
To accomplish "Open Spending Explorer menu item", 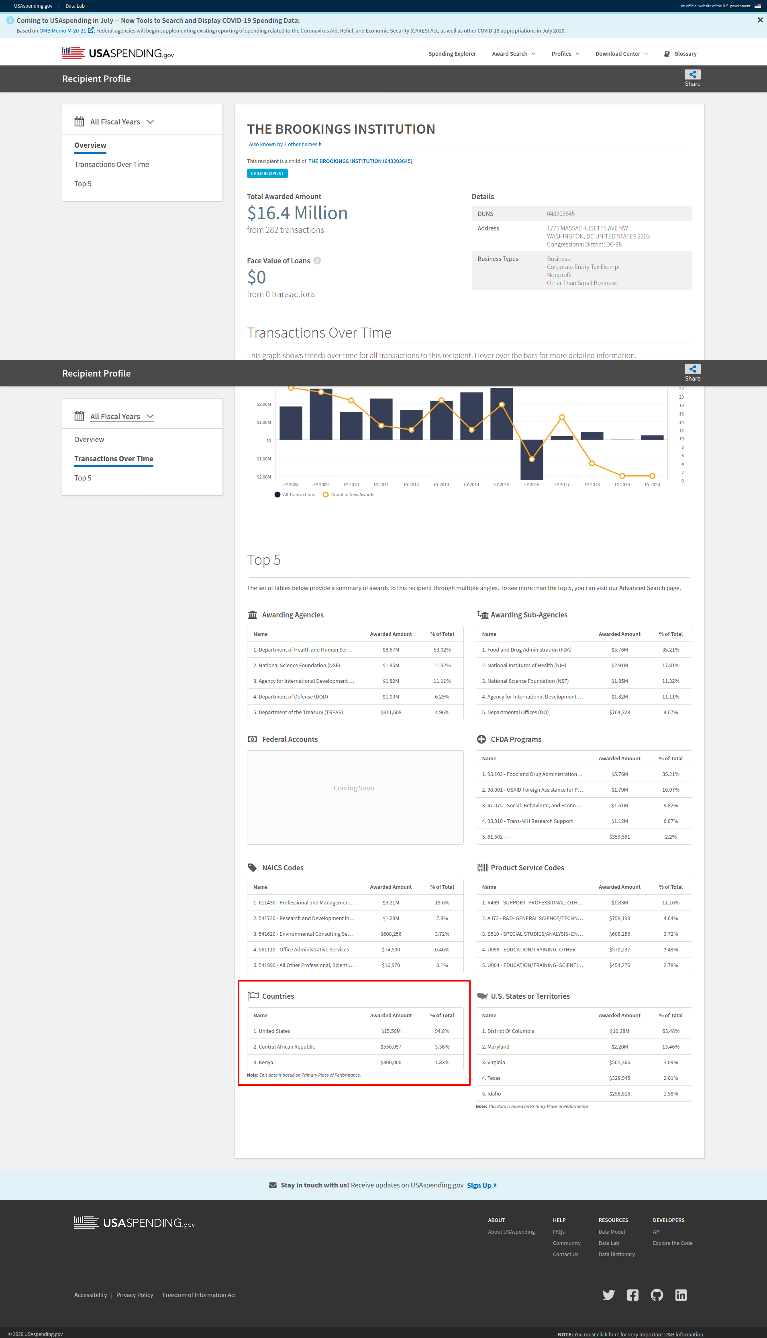I will tap(452, 54).
